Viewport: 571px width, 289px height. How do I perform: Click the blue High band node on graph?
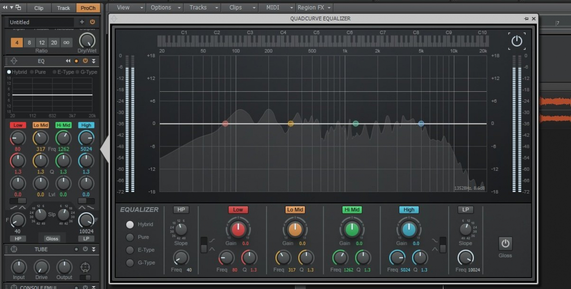421,124
